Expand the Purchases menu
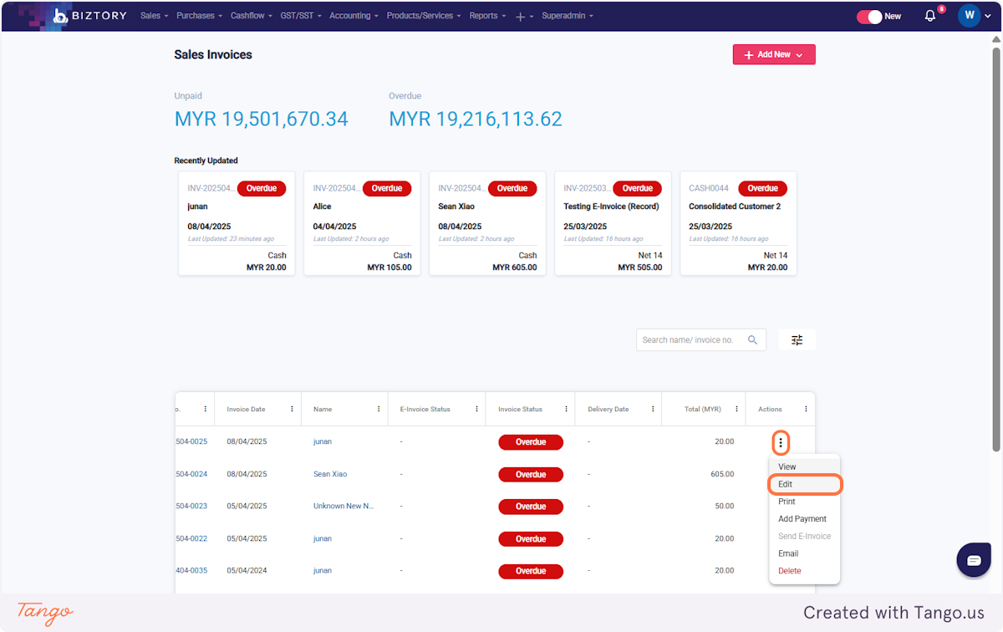 [x=199, y=16]
